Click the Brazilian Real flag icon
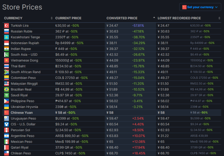 tap(6, 89)
